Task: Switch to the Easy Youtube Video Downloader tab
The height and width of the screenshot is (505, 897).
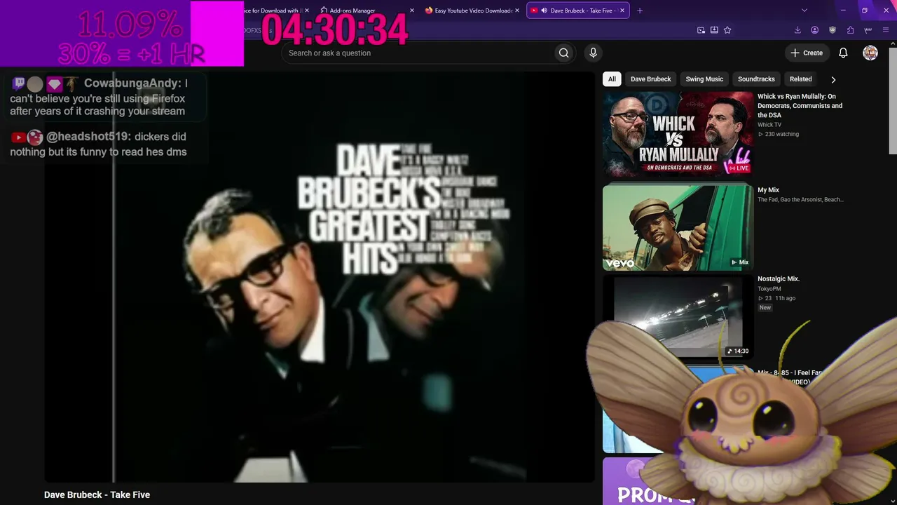Action: [x=472, y=11]
